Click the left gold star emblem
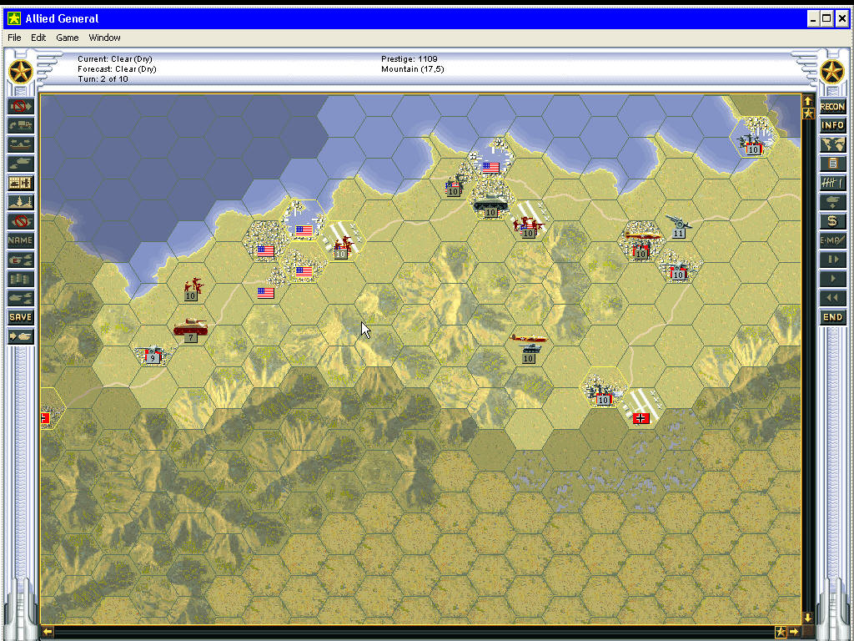Screen dimensions: 854x641 pyautogui.click(x=21, y=73)
